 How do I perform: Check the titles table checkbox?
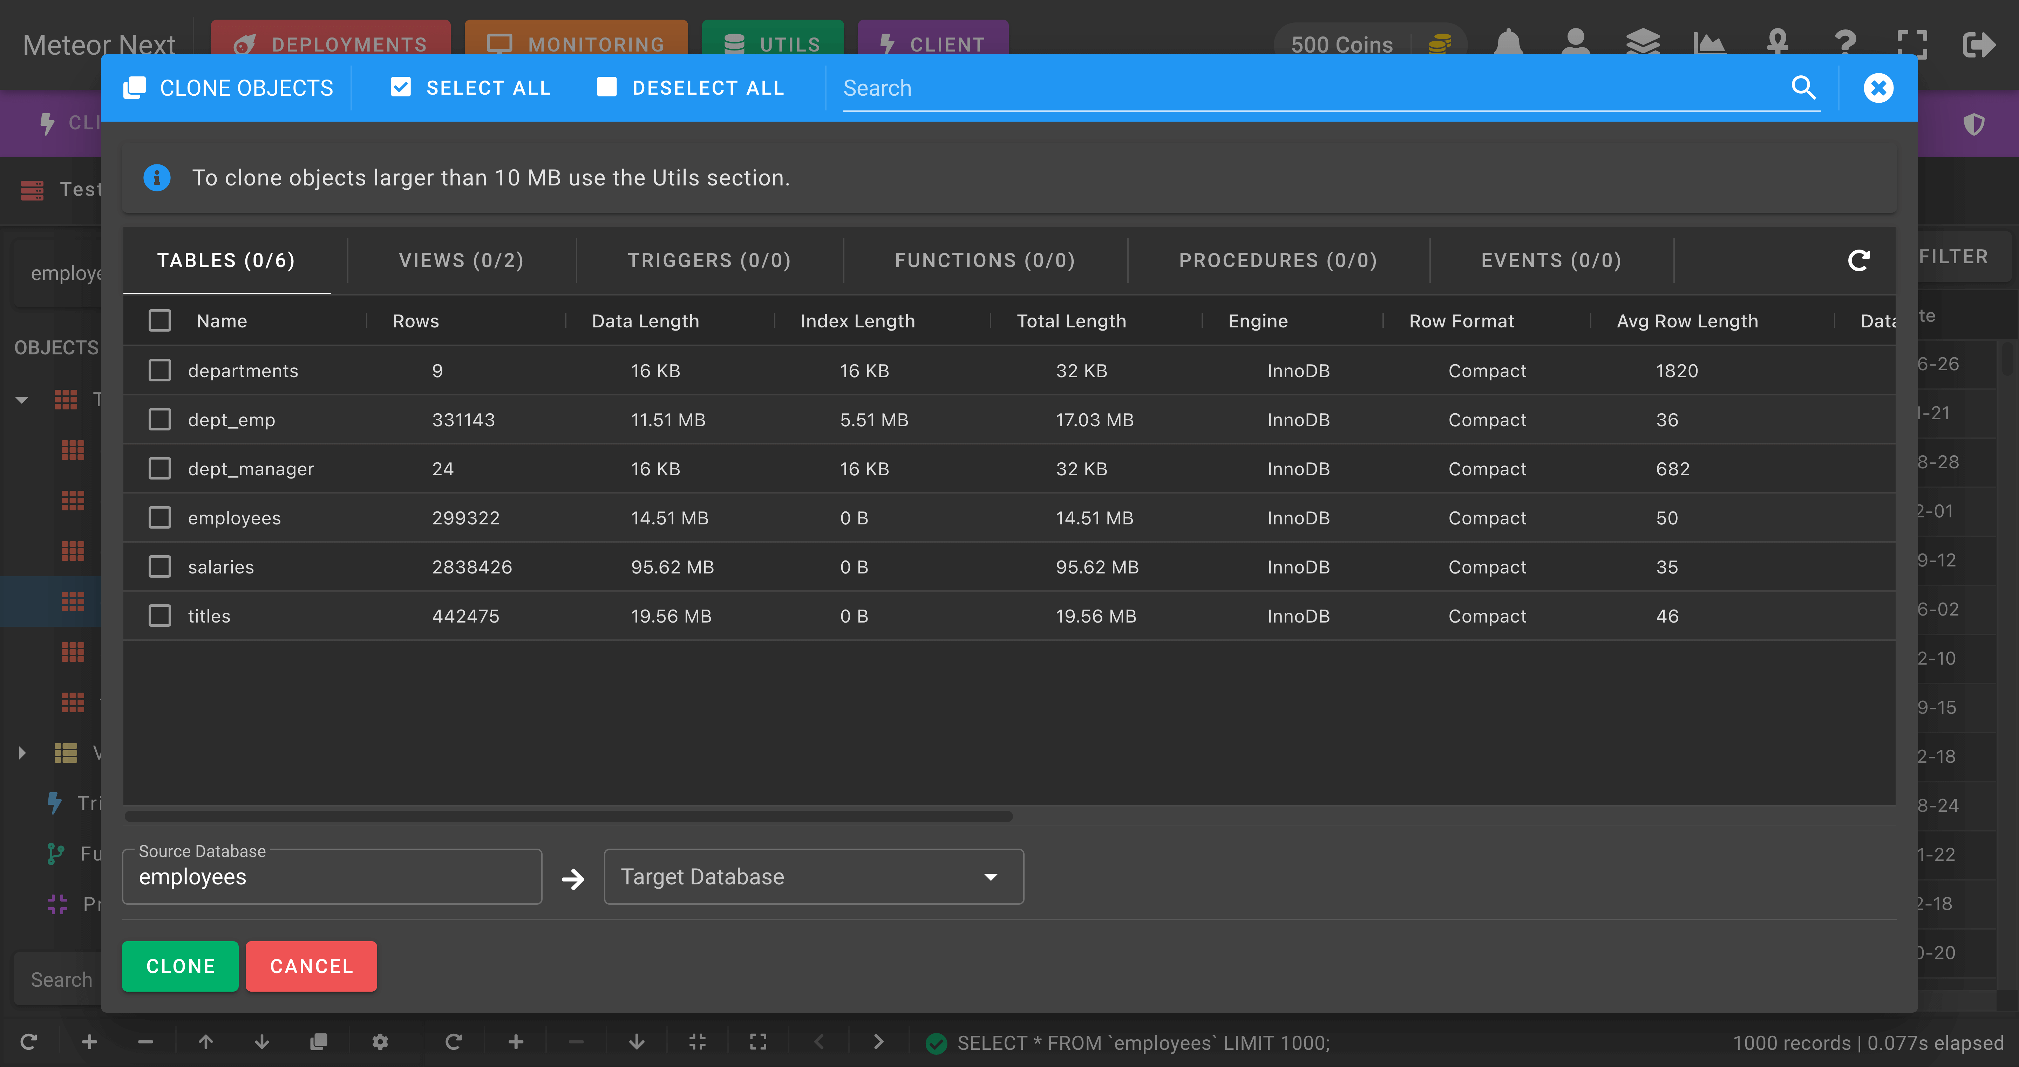[x=160, y=616]
